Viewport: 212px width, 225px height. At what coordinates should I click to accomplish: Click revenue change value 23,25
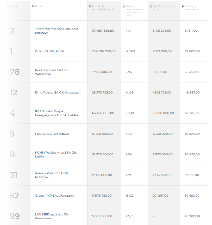(x=129, y=216)
